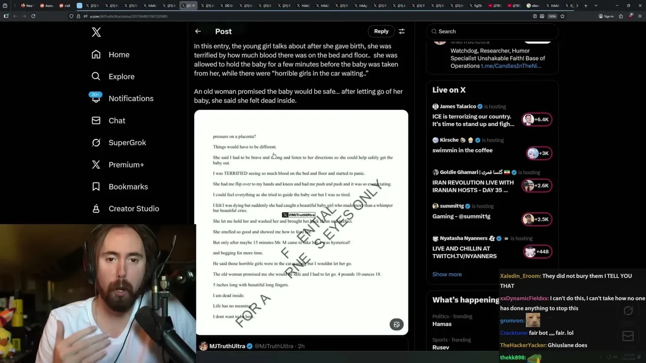Screen dimensions: 646x363
Task: Join James Talarico's live with +6.4K
Action: tap(537, 119)
